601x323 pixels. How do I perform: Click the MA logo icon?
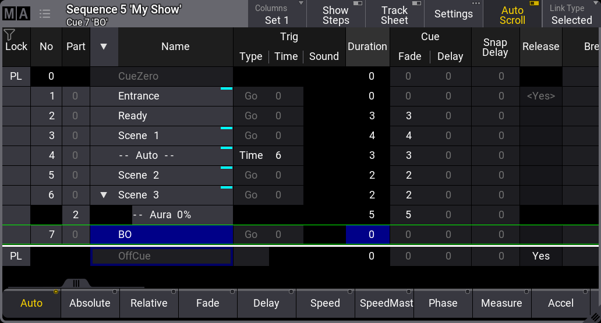click(x=16, y=14)
